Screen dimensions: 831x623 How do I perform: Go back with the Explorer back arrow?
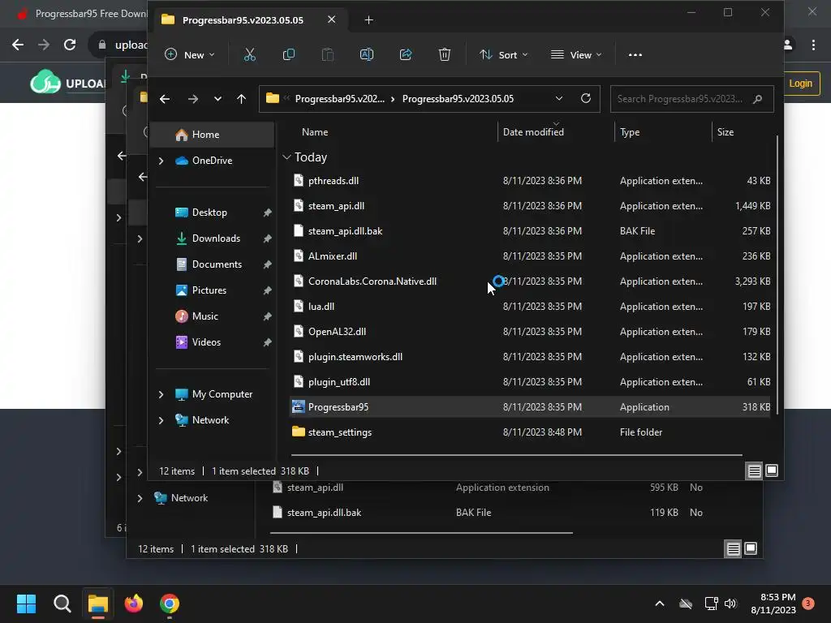pyautogui.click(x=165, y=99)
